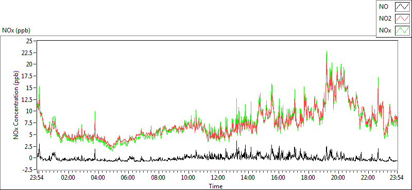Click the 'Time' x-axis label
The width and height of the screenshot is (412, 190).
coord(216,186)
